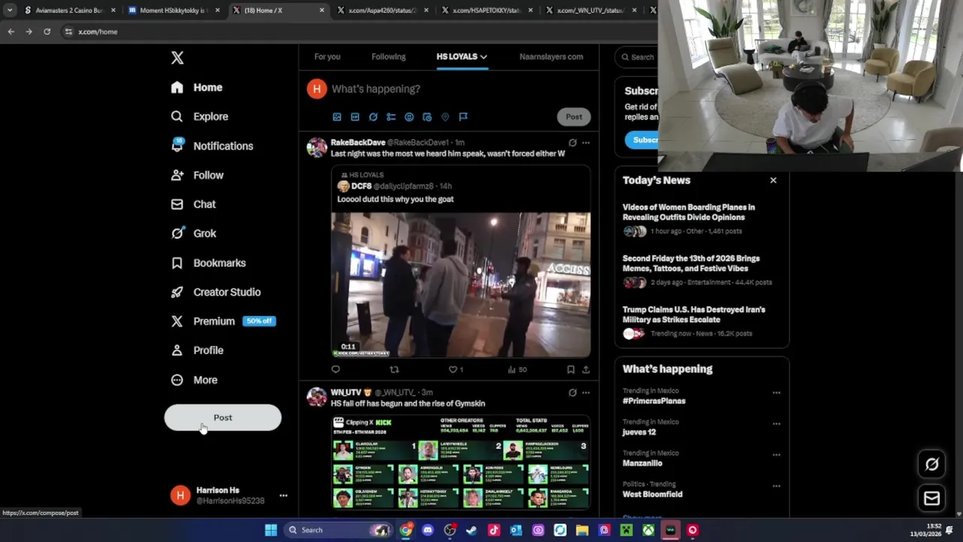Switch to the Following tab
This screenshot has width=963, height=542.
coord(388,56)
